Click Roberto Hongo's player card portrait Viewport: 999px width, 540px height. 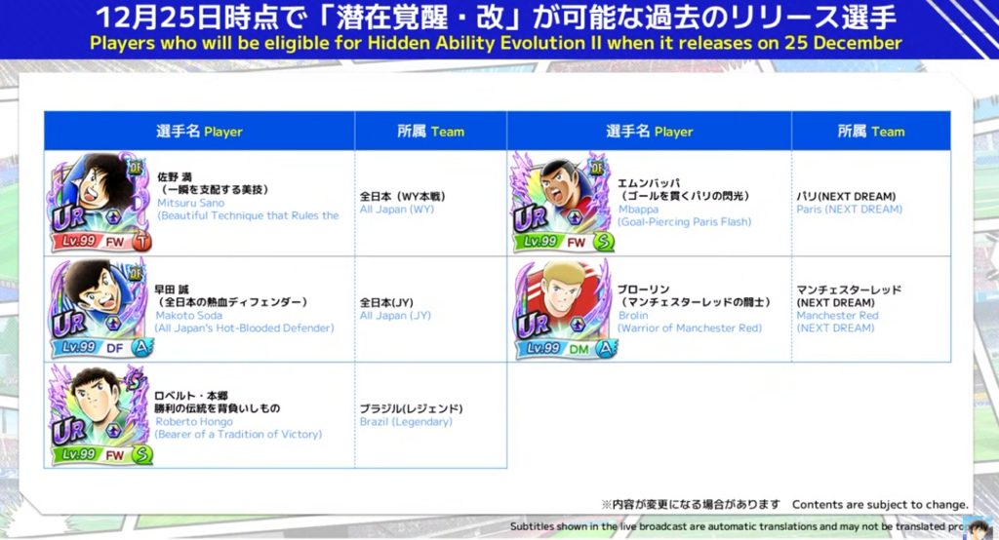click(x=99, y=413)
